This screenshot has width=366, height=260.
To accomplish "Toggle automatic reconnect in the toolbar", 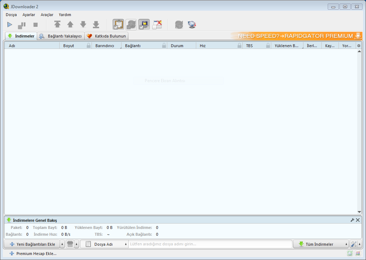I will coord(131,25).
